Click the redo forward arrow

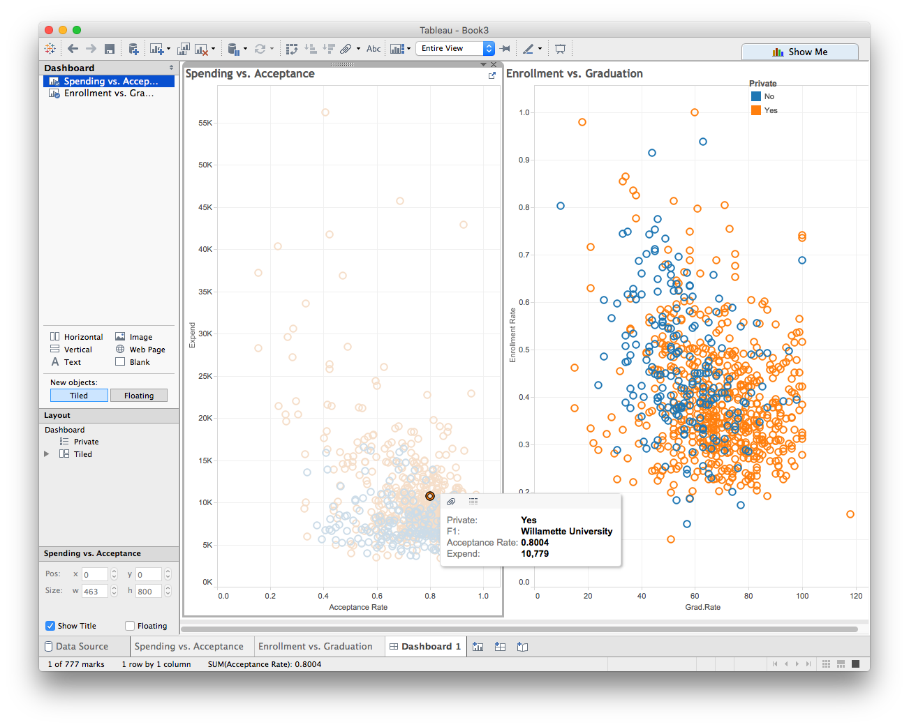tap(91, 49)
